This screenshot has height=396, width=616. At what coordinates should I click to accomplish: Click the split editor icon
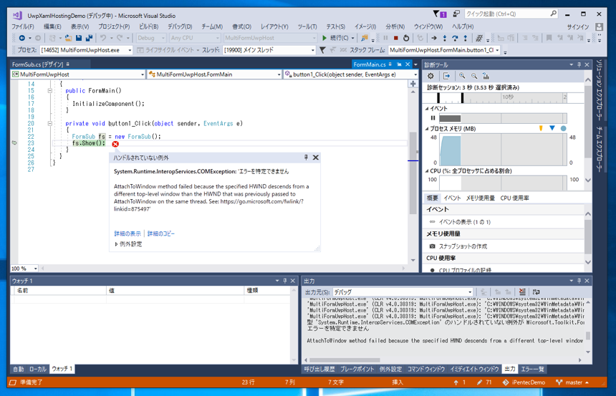[413, 83]
